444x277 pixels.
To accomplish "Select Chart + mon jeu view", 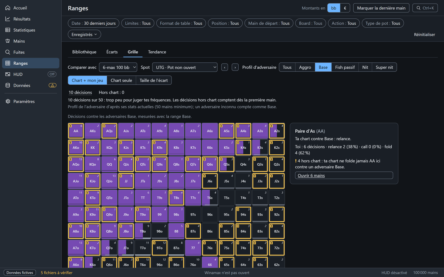I will pyautogui.click(x=87, y=80).
